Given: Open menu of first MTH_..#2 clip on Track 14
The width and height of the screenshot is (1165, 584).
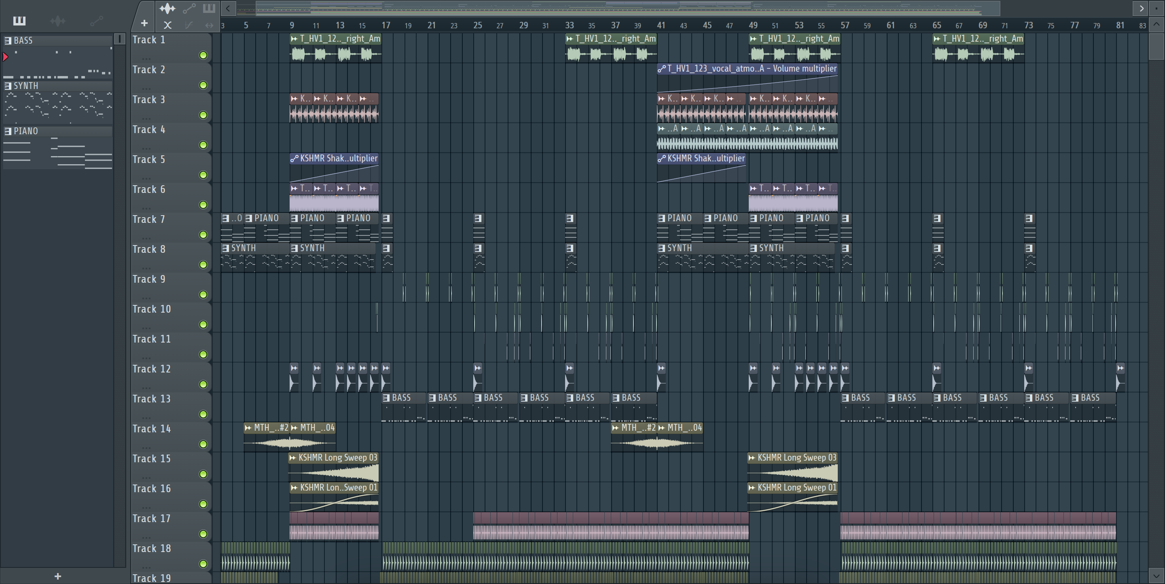Looking at the screenshot, I should (248, 427).
